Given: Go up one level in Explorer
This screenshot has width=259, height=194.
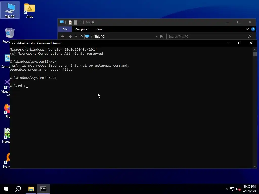Looking at the screenshot, I should click(81, 37).
